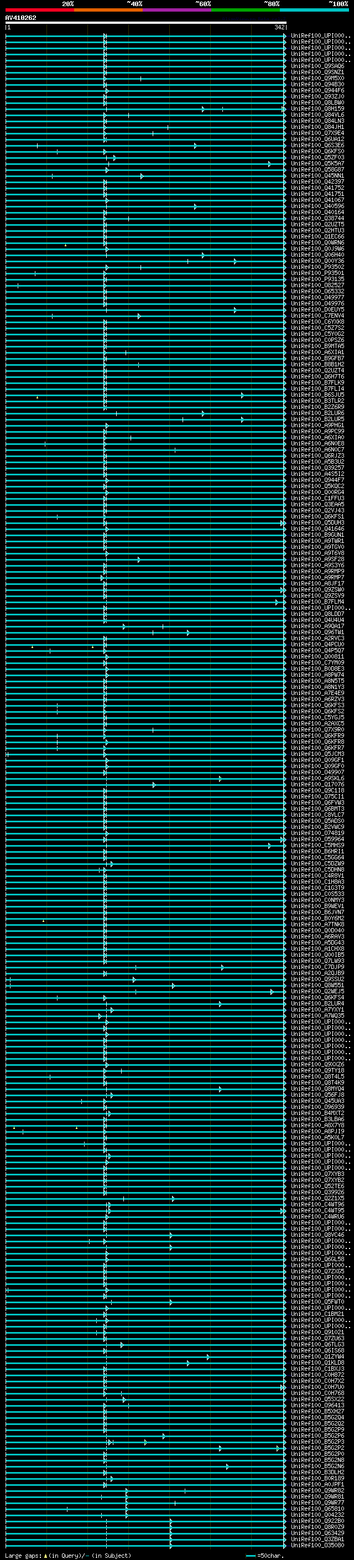Click the UniRef100_Q6BMT3 label
Screen dimensions: 354x1560
(x=317, y=809)
